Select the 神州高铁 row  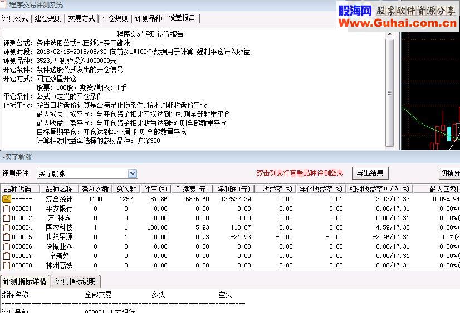(x=230, y=265)
